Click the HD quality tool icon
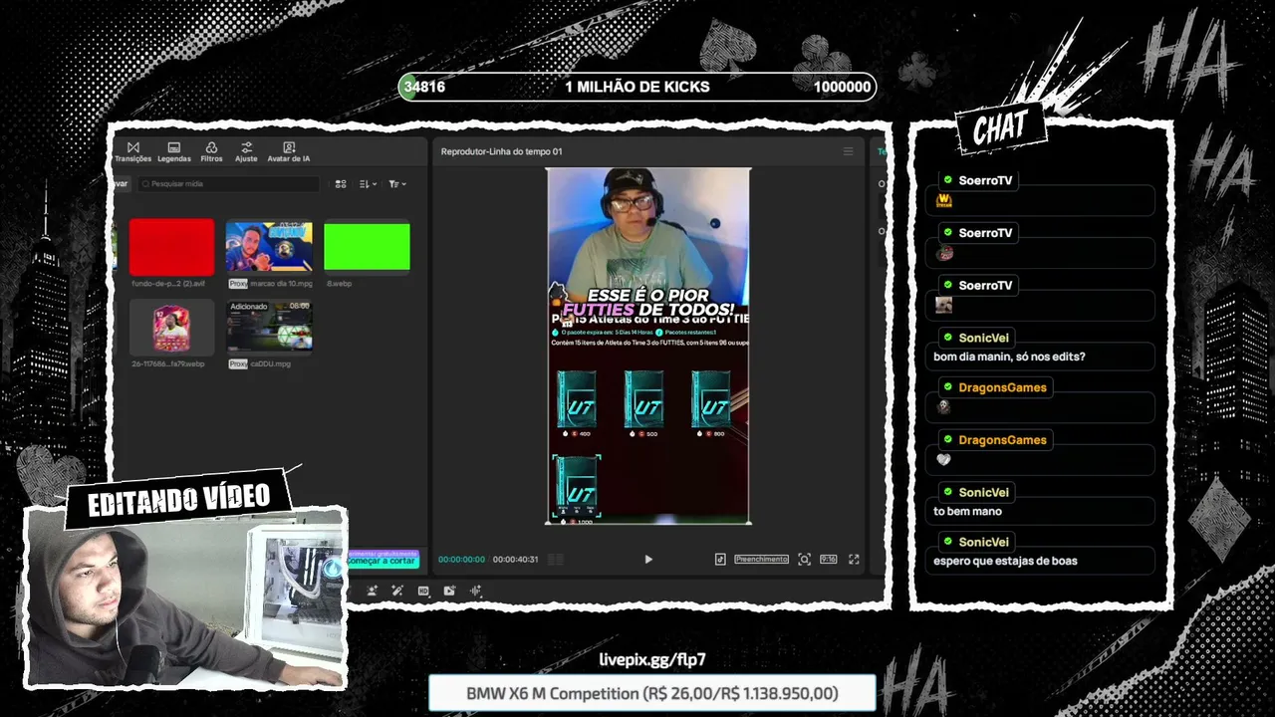This screenshot has height=717, width=1275. point(423,591)
